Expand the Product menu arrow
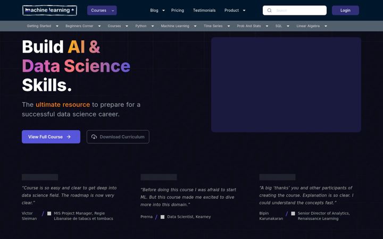The image size is (383, 239). 244,11
